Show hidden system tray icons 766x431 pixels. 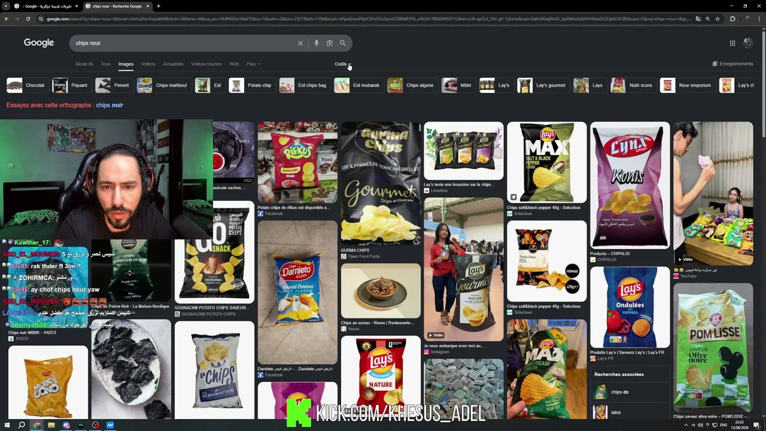[x=686, y=425]
